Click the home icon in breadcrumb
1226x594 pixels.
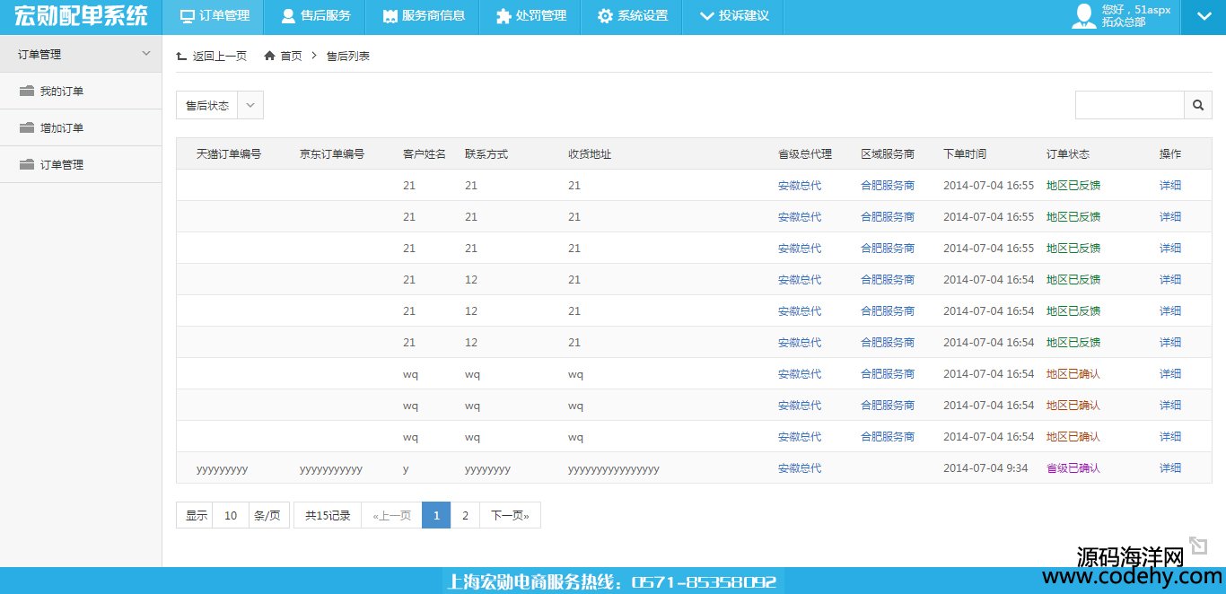coord(269,56)
